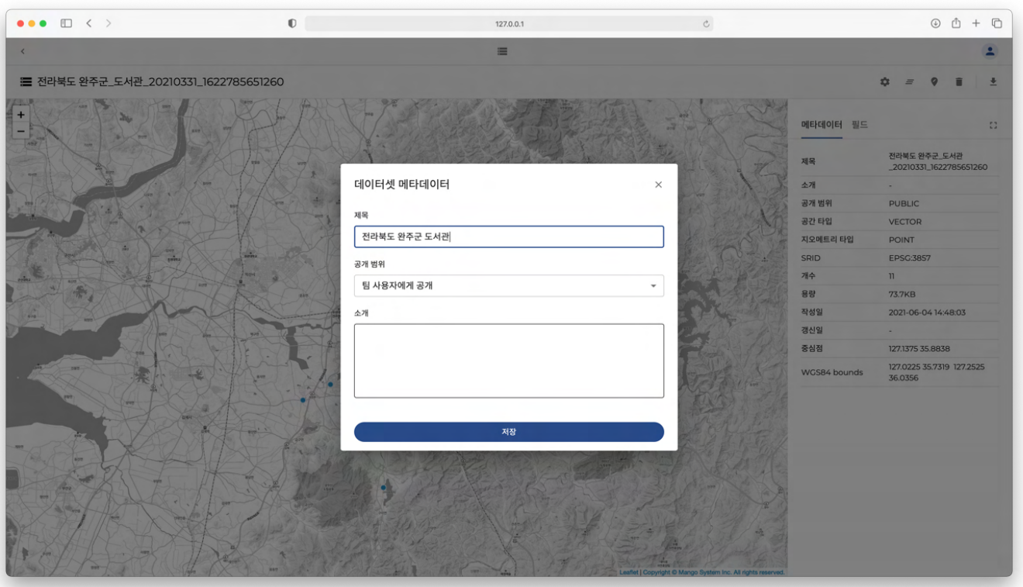This screenshot has height=587, width=1023.
Task: Click the 소개 description text area
Action: [x=508, y=361]
